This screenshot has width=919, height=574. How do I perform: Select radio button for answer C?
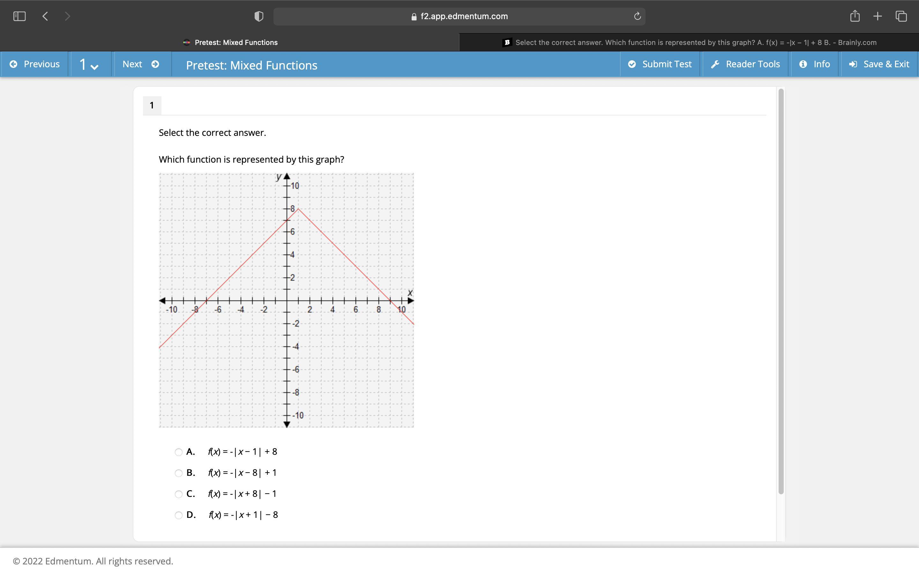(178, 494)
